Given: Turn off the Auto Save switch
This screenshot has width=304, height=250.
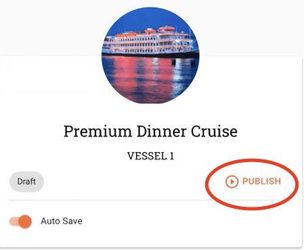Looking at the screenshot, I should click(x=20, y=221).
